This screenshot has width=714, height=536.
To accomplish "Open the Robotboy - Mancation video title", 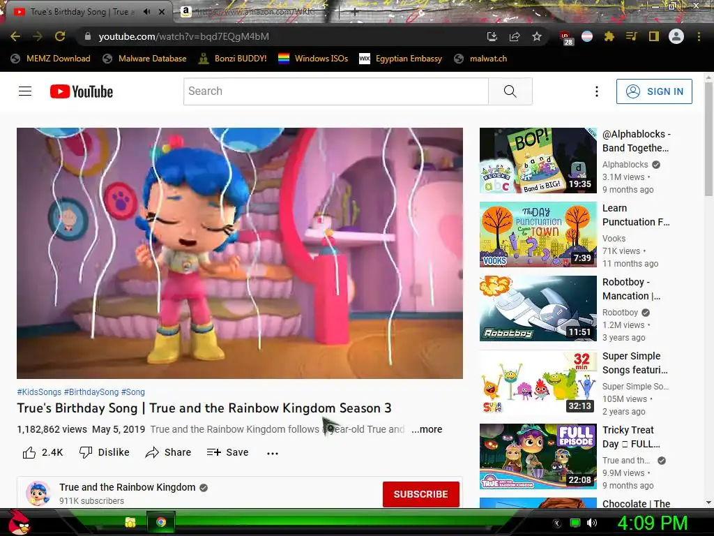I will (x=631, y=289).
